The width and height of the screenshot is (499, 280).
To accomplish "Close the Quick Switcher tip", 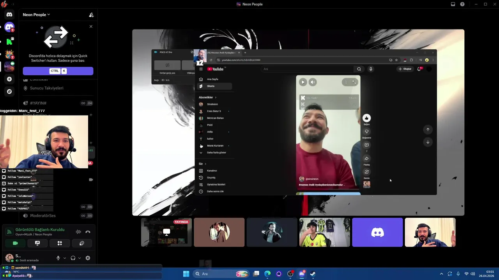I will click(x=91, y=26).
